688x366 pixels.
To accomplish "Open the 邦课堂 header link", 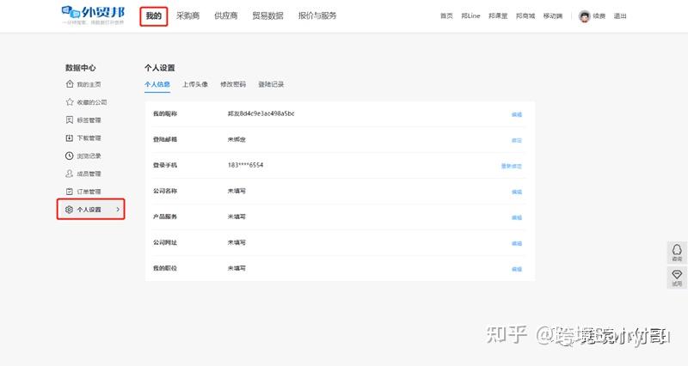I will [498, 15].
